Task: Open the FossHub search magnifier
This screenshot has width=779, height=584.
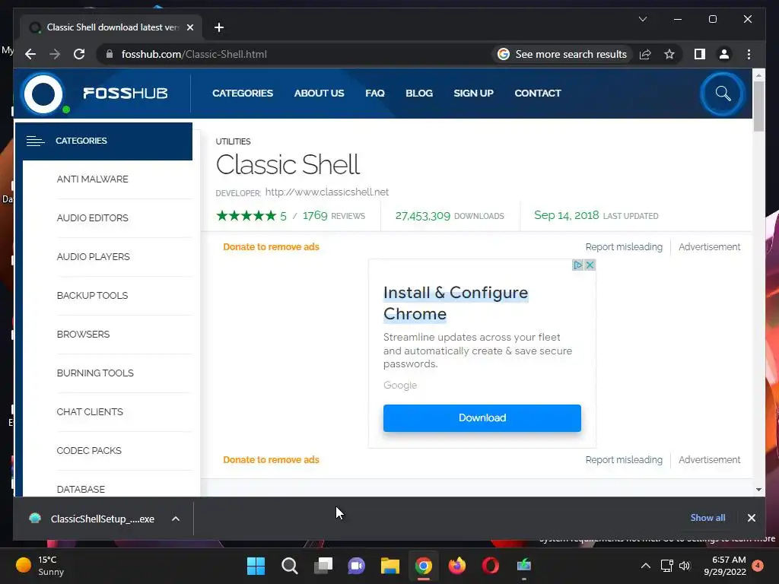Action: tap(723, 94)
